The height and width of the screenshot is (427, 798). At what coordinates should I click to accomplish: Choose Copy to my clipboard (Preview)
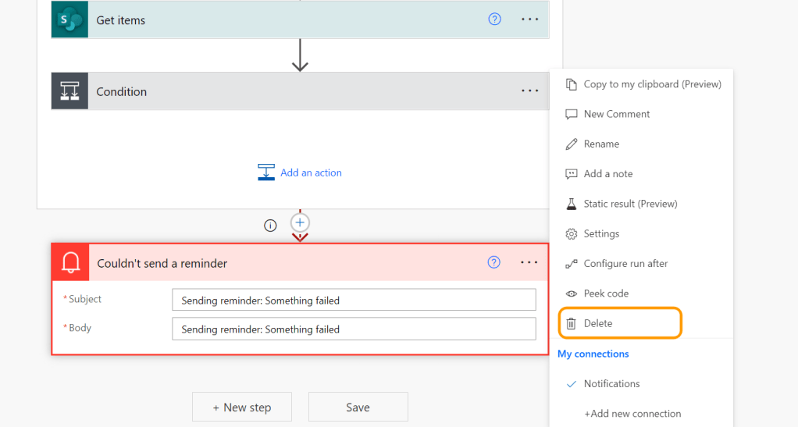(652, 84)
